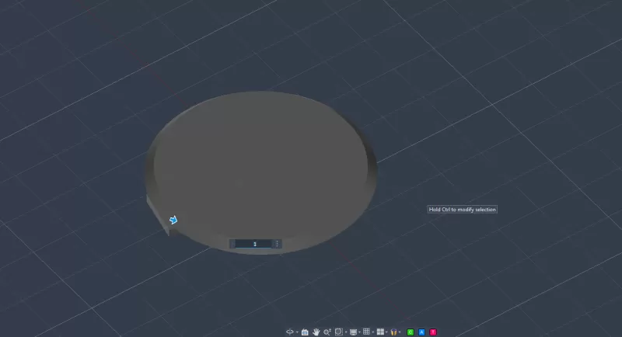Toggle the Grid and Snaps icon
Viewport: 622px width, 337px height.
point(366,332)
